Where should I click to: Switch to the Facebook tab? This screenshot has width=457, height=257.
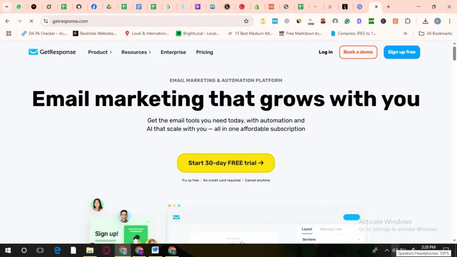click(x=94, y=7)
